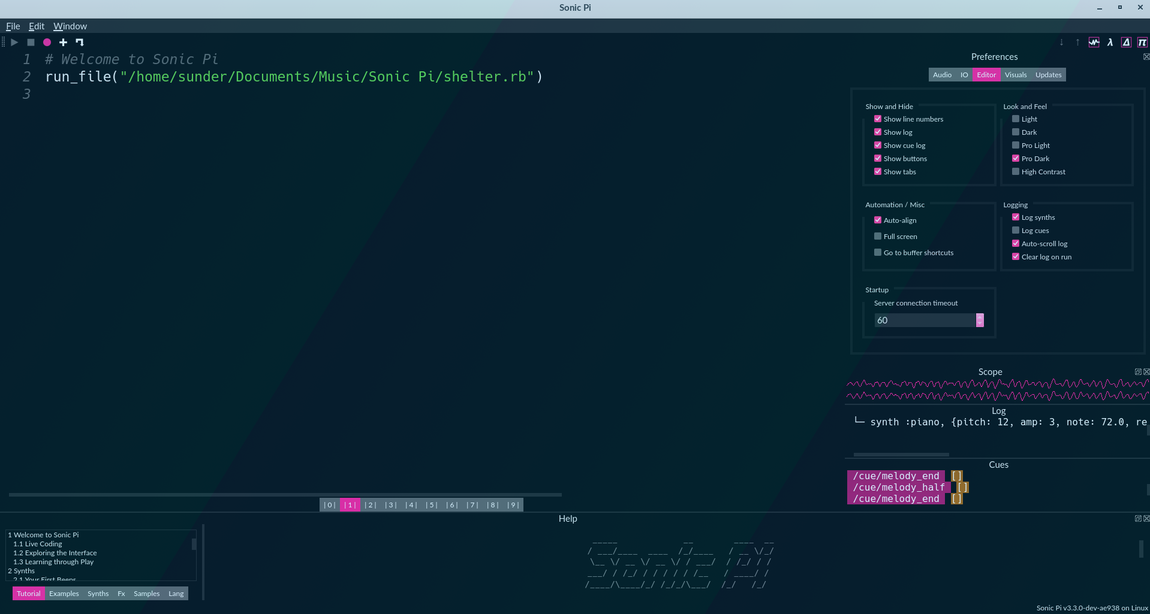Start recording with the pink record icon

47,42
